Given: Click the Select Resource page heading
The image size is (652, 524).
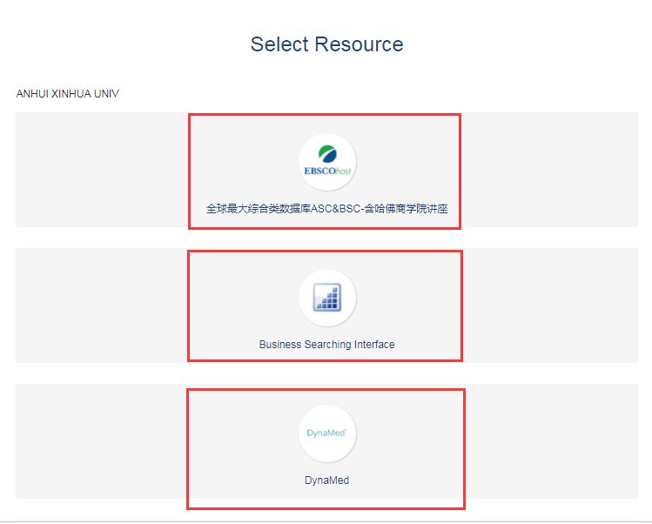Looking at the screenshot, I should (326, 44).
